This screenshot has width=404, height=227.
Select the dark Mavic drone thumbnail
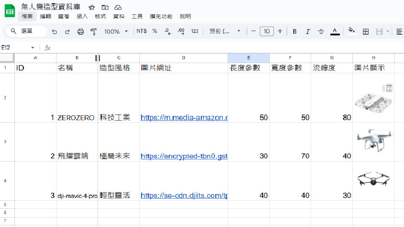[x=373, y=179]
